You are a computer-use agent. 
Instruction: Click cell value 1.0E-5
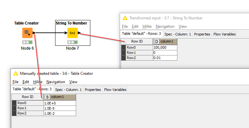click(60, 108)
